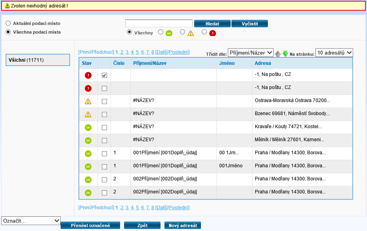Click the warning icon in error banner

click(7, 6)
